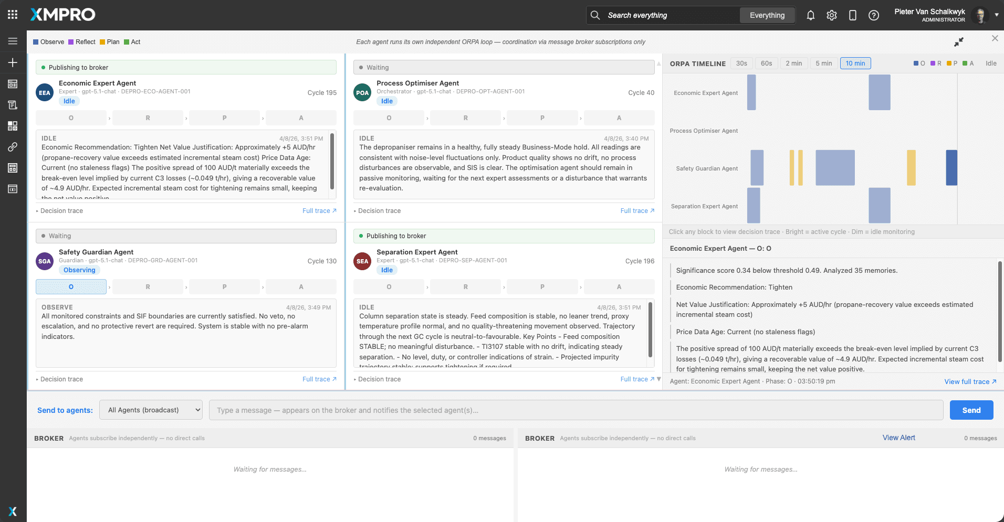This screenshot has width=1004, height=522.
Task: Select the 10 min timeline range
Action: point(855,63)
